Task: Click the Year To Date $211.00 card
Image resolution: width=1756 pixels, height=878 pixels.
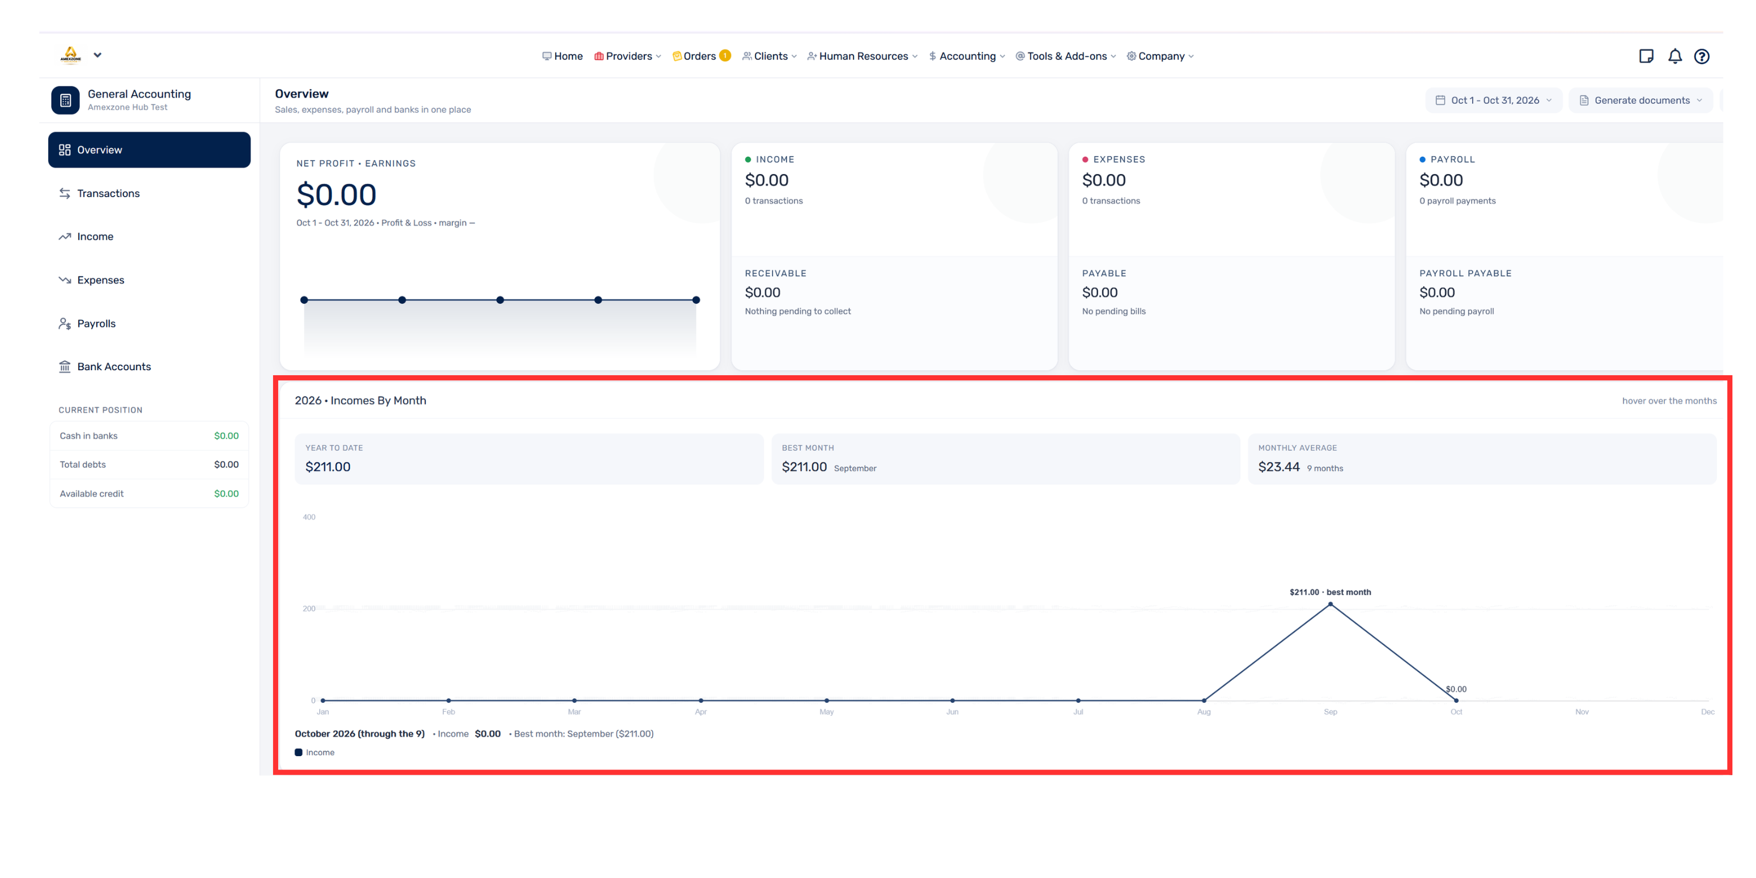Action: [529, 459]
